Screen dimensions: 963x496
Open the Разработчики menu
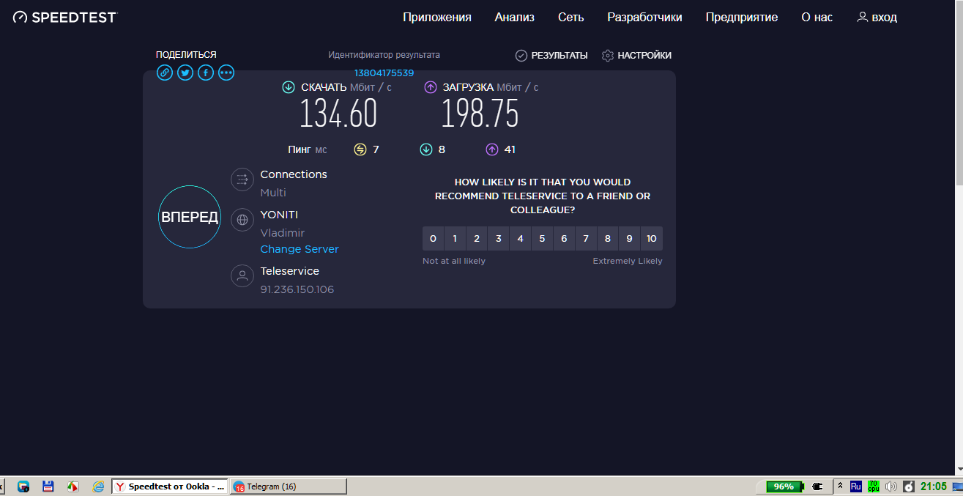click(644, 17)
